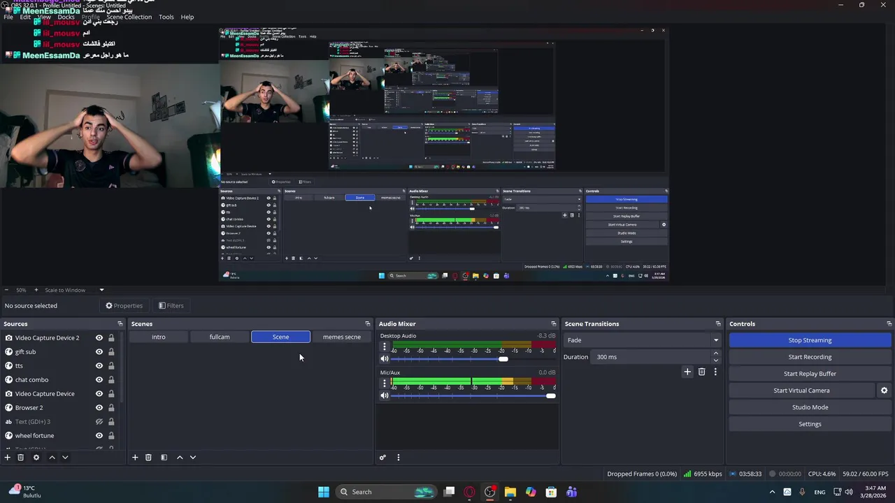895x503 pixels.
Task: Increase transition duration with up arrow
Action: click(716, 353)
